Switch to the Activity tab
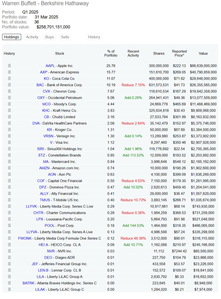The image size is (221, 299). coord(32,37)
